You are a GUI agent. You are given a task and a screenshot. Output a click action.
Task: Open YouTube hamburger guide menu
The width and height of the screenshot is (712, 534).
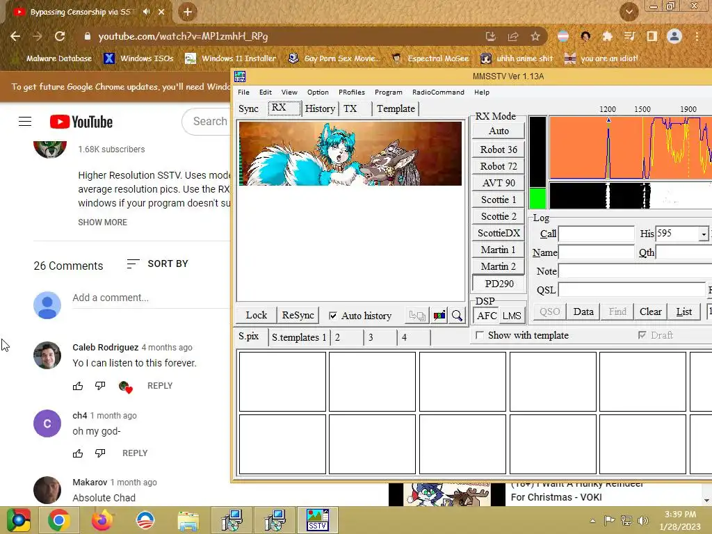(x=25, y=122)
